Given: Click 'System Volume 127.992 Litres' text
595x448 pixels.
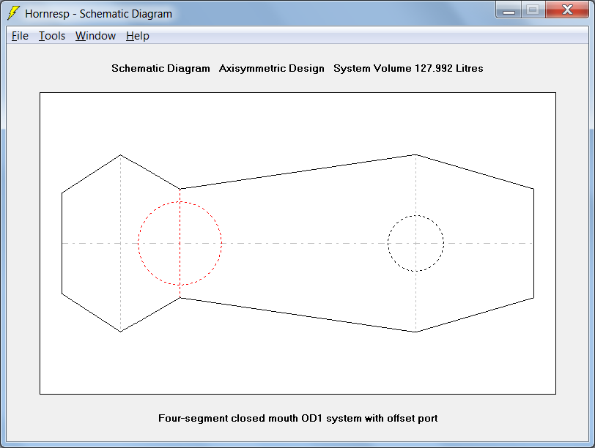Looking at the screenshot, I should [x=408, y=68].
